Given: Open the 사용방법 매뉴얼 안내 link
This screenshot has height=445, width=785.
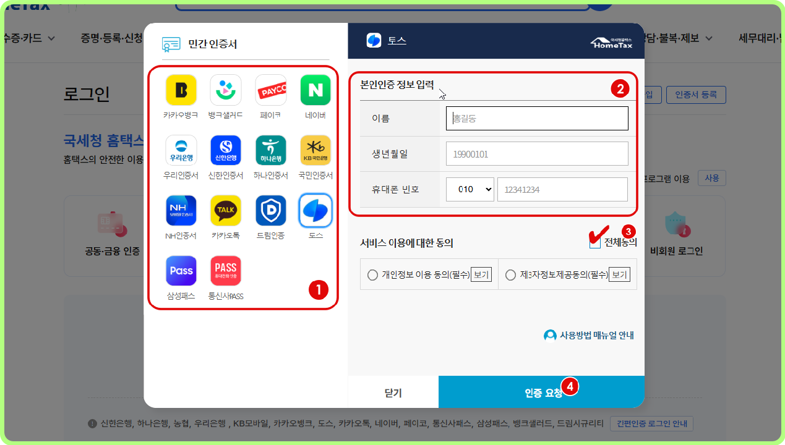Looking at the screenshot, I should 596,336.
